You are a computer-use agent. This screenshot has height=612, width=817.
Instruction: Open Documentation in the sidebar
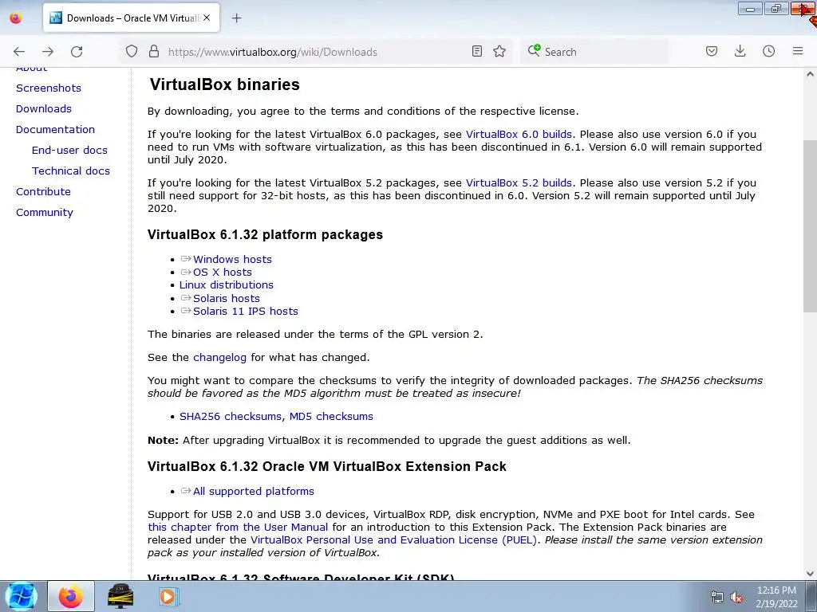(55, 130)
